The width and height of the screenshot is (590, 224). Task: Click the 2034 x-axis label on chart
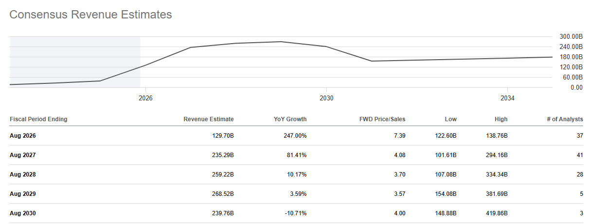pos(507,98)
